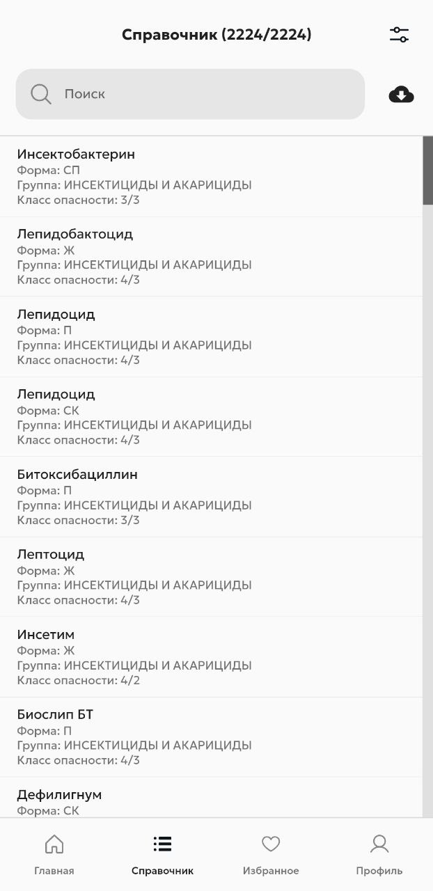Tap the Справочник list icon
This screenshot has height=891, width=433.
[162, 844]
